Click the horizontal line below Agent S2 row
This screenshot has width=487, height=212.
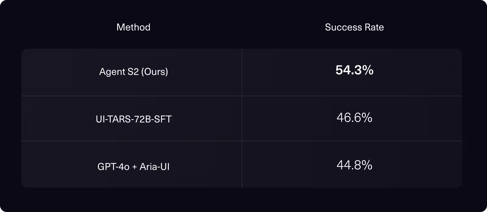coord(242,96)
